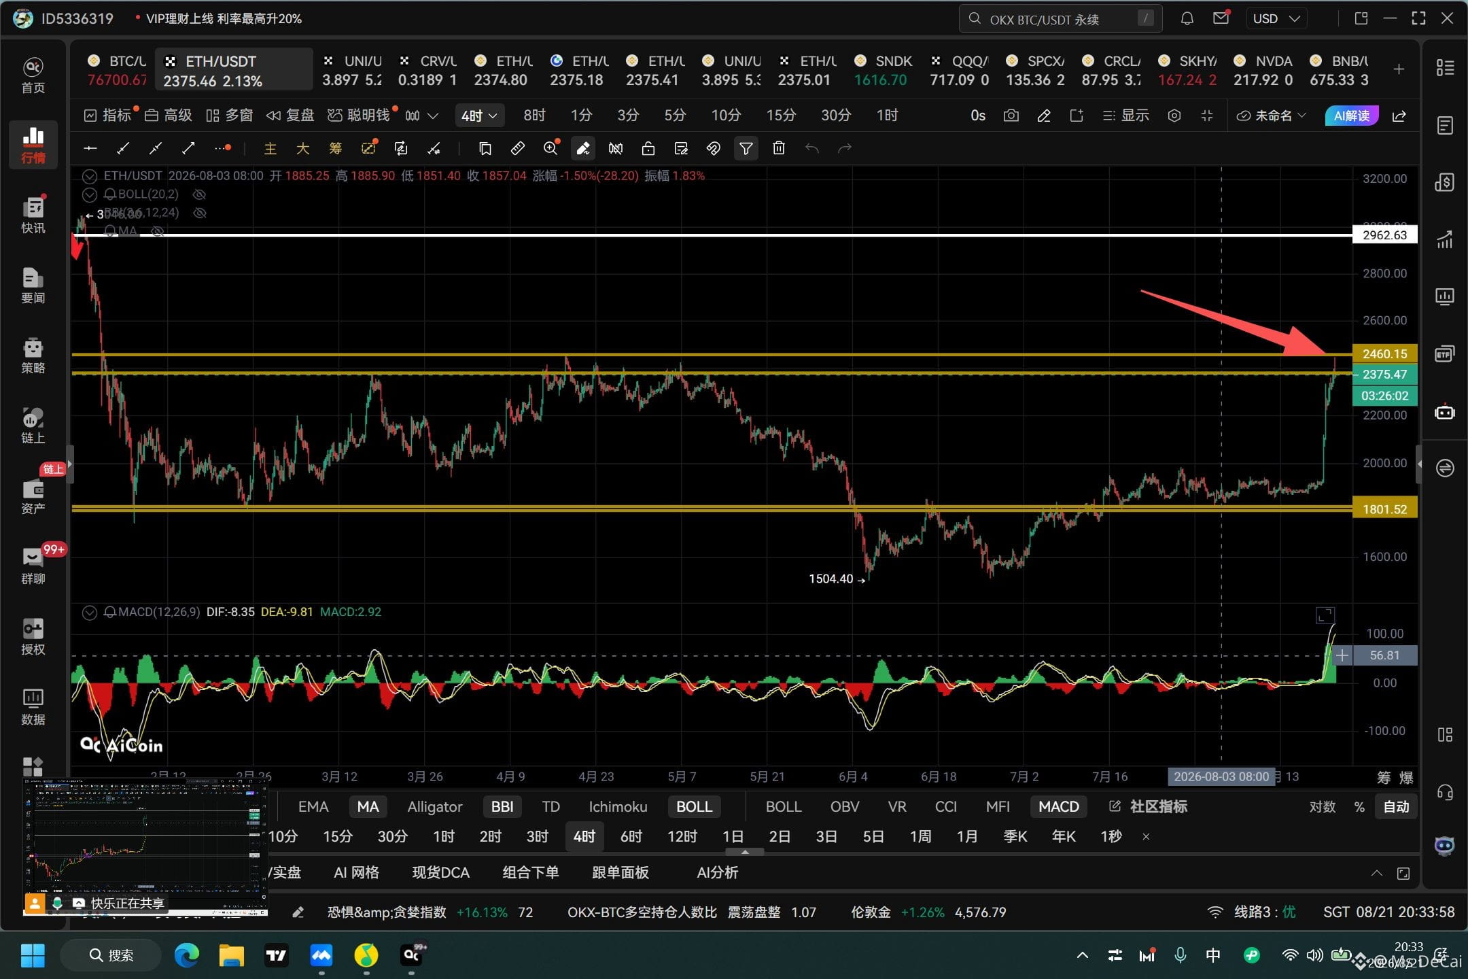Image resolution: width=1468 pixels, height=979 pixels.
Task: Collapse the MACD(12,26,9) legend chevron
Action: pyautogui.click(x=90, y=613)
